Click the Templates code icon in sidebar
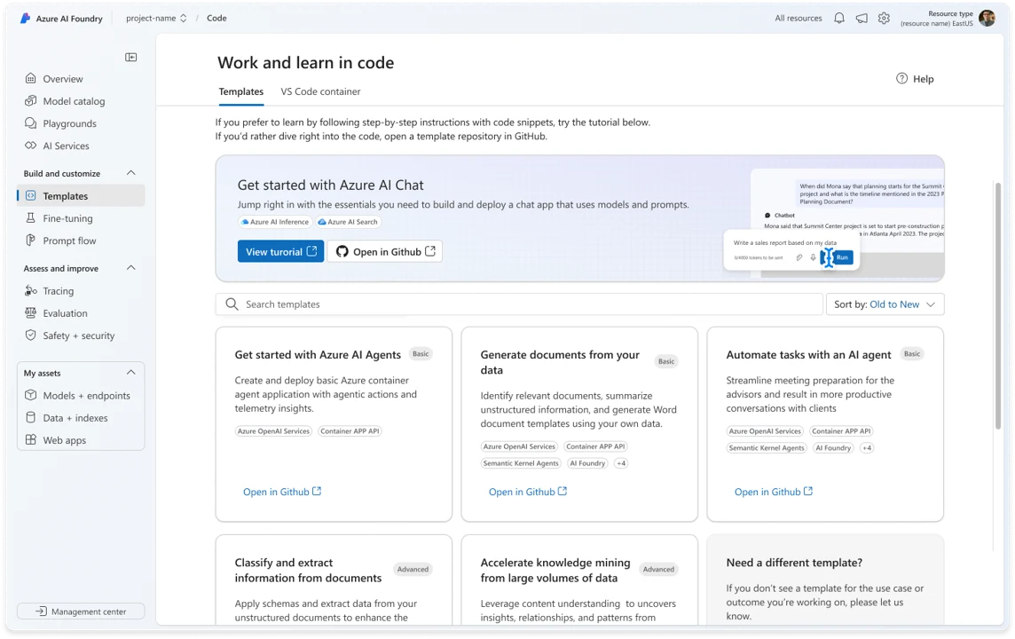Screen dimensions: 1015x639 tap(30, 195)
